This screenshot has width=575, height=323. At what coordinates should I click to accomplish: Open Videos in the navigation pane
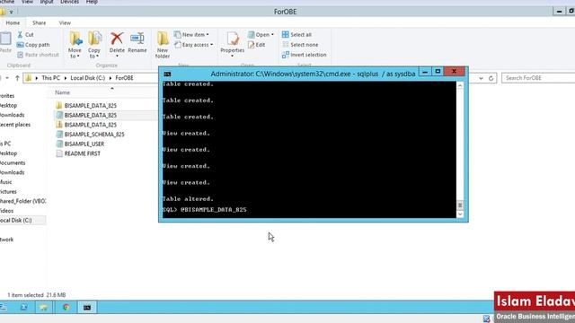(7, 211)
